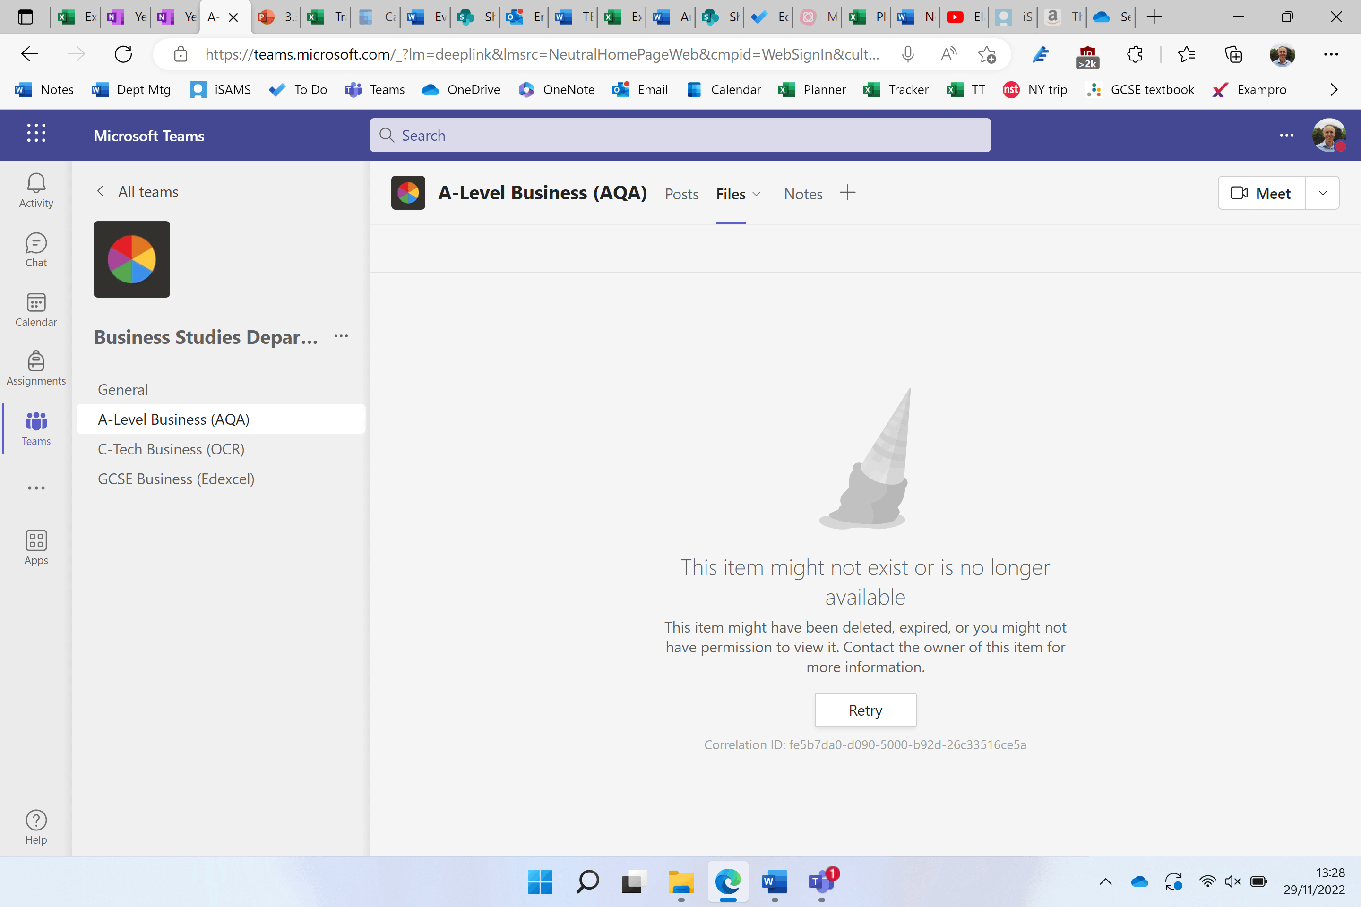Start a meeting with the Meet button
The height and width of the screenshot is (907, 1361).
[x=1261, y=193]
